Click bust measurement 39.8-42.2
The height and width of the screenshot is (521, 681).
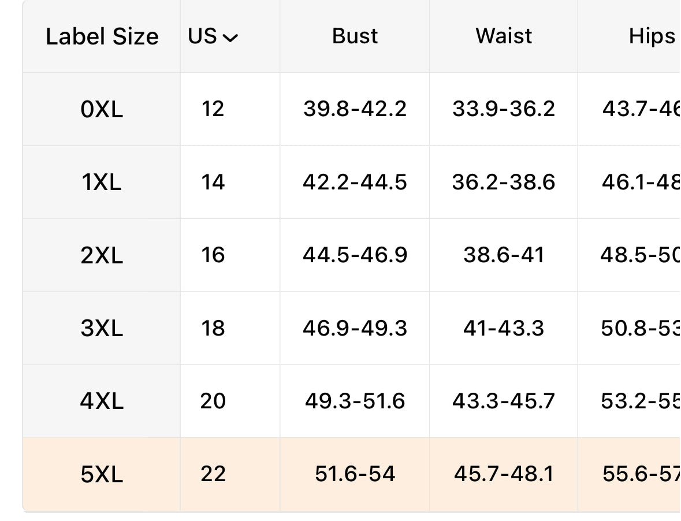(355, 109)
